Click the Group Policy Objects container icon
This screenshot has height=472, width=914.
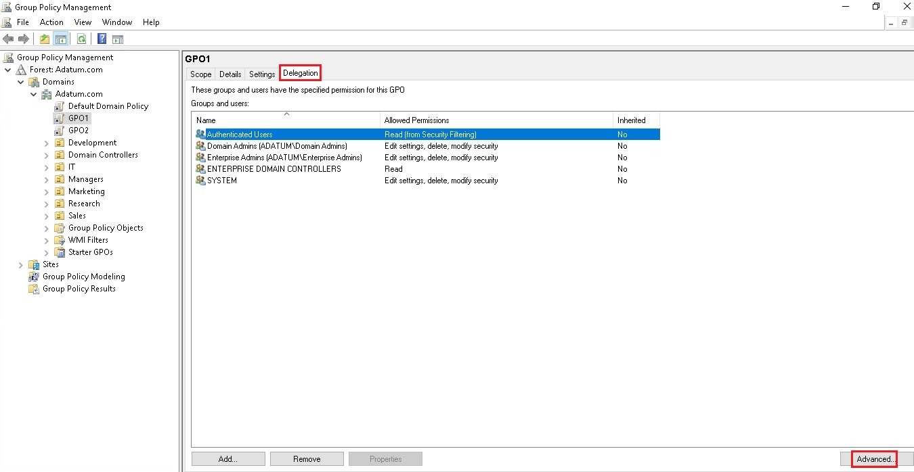click(60, 228)
